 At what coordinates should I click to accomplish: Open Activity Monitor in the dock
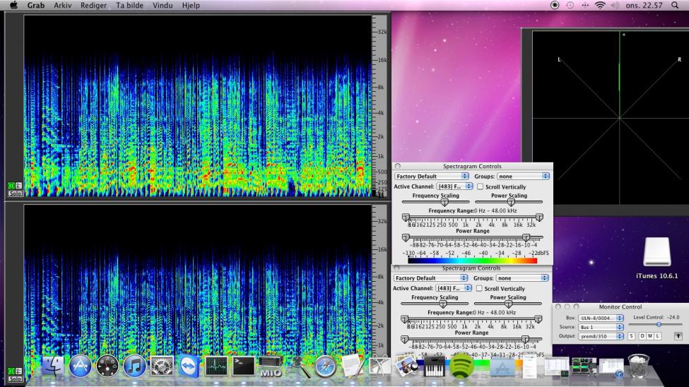(x=216, y=367)
